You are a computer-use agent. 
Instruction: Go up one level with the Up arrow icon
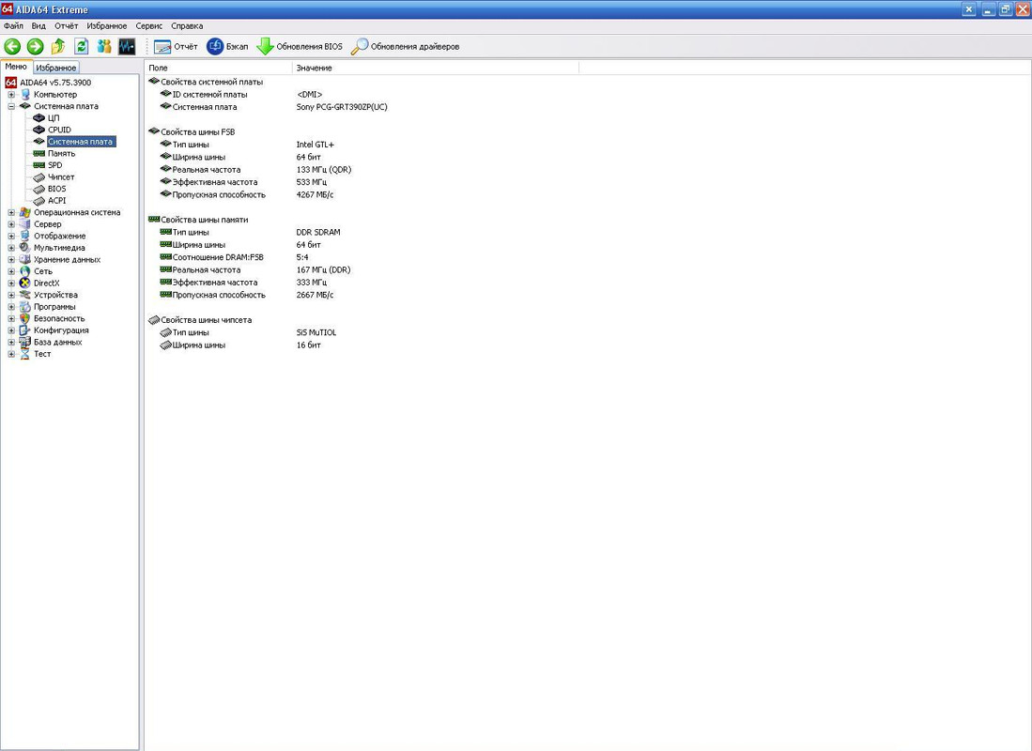pyautogui.click(x=58, y=46)
